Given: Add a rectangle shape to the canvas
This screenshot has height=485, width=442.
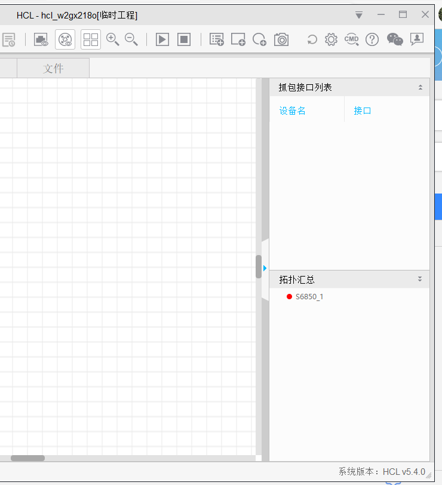Looking at the screenshot, I should [x=238, y=39].
